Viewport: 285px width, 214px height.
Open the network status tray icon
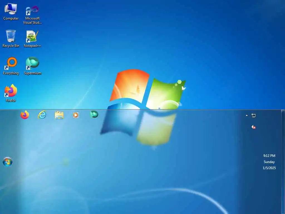[x=254, y=115]
